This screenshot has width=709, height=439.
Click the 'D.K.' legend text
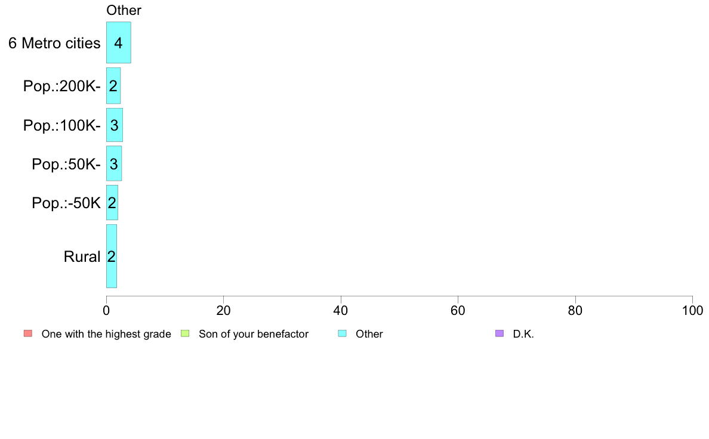pos(523,334)
